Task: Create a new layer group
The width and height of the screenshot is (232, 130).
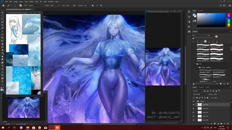Action: [221, 123]
